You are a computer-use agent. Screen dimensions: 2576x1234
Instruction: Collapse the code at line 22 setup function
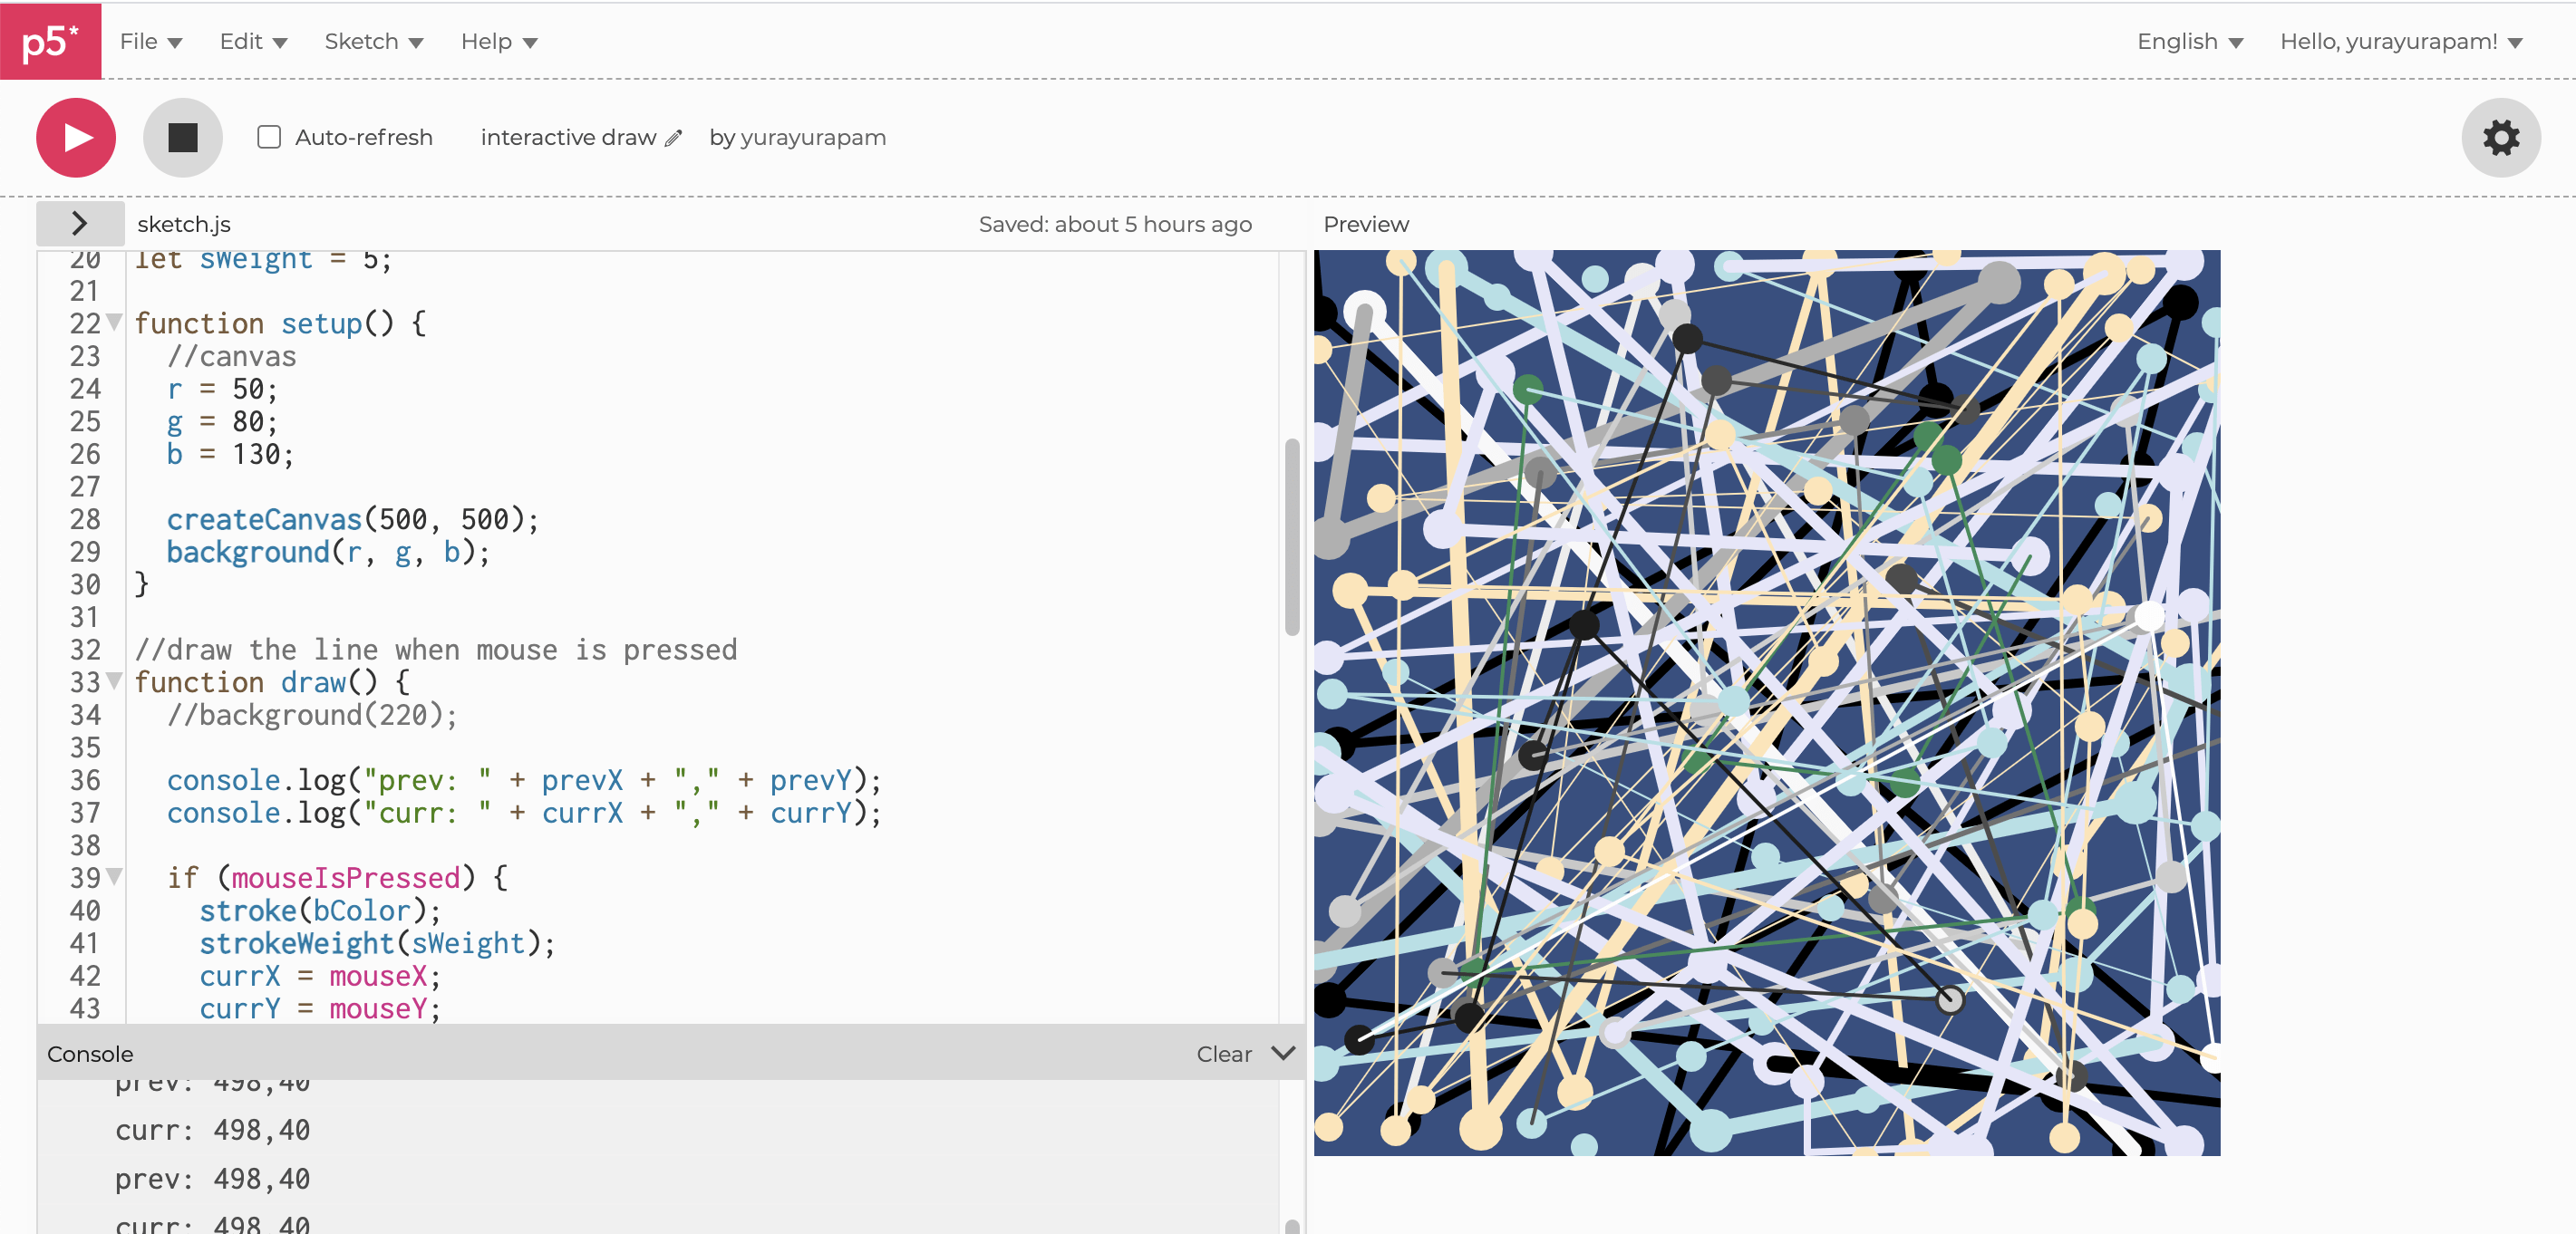tap(112, 322)
